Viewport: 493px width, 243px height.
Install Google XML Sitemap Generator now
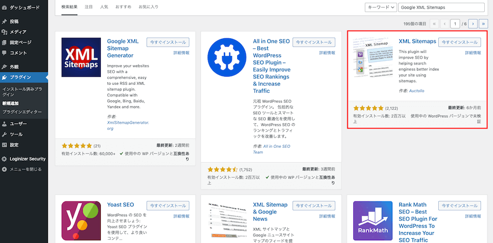(x=168, y=42)
